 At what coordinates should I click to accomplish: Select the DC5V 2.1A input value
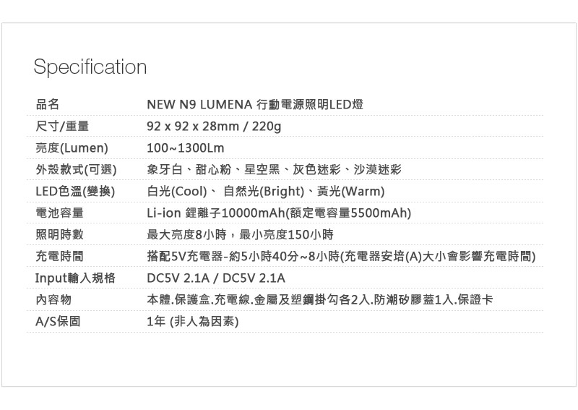pos(215,278)
